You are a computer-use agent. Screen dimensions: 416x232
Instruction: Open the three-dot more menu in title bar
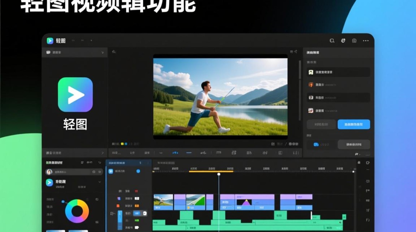pos(366,41)
